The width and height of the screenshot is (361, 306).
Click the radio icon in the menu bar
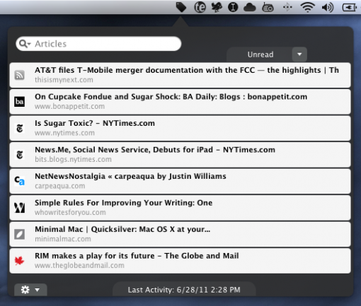point(268,8)
